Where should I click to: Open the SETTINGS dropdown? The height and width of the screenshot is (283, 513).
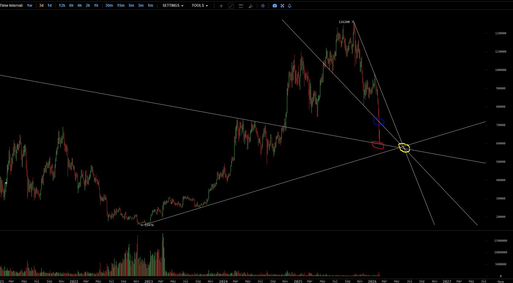pos(173,6)
